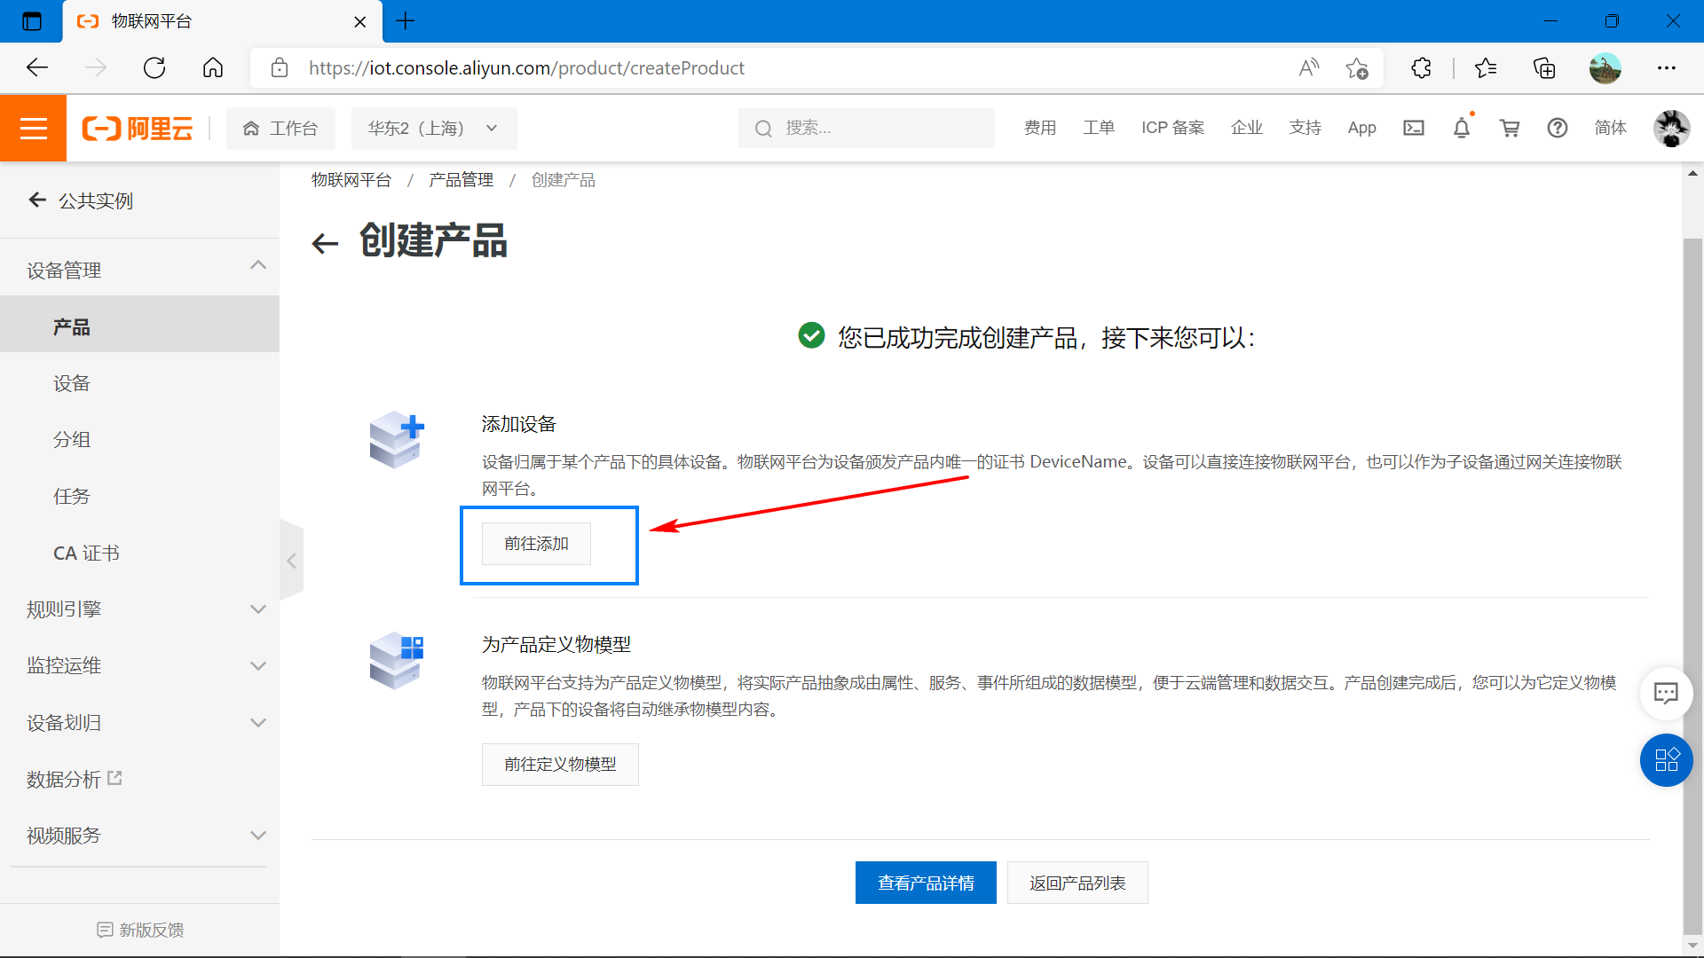
Task: Open the tab actions menu icon
Action: pos(32,21)
